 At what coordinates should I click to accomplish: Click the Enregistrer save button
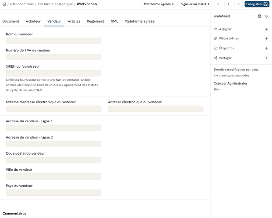point(257,4)
